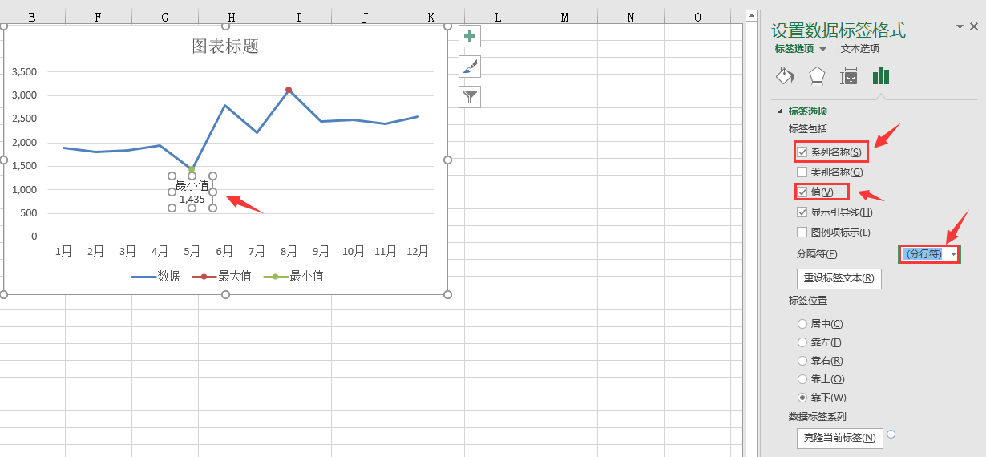Click the 最大值 legend entry

[222, 277]
